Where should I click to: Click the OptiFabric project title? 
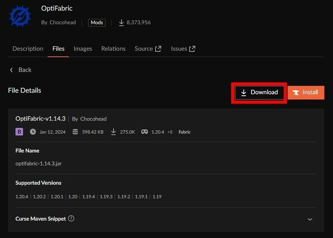pos(57,8)
